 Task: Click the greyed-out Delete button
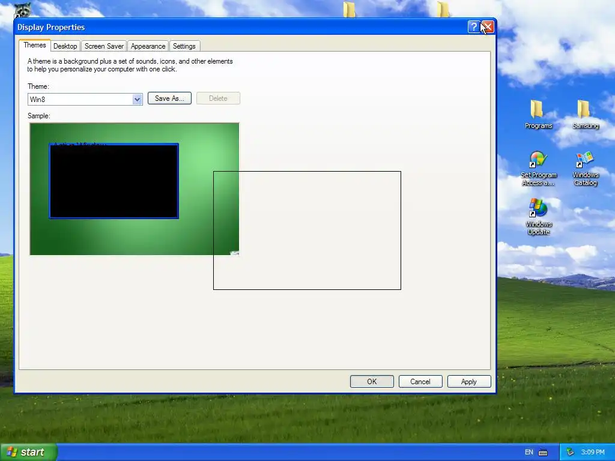coord(218,98)
